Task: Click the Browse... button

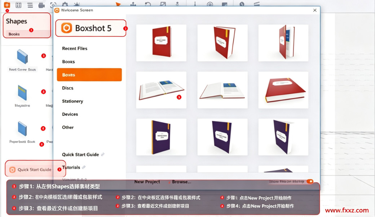Action: pyautogui.click(x=181, y=182)
